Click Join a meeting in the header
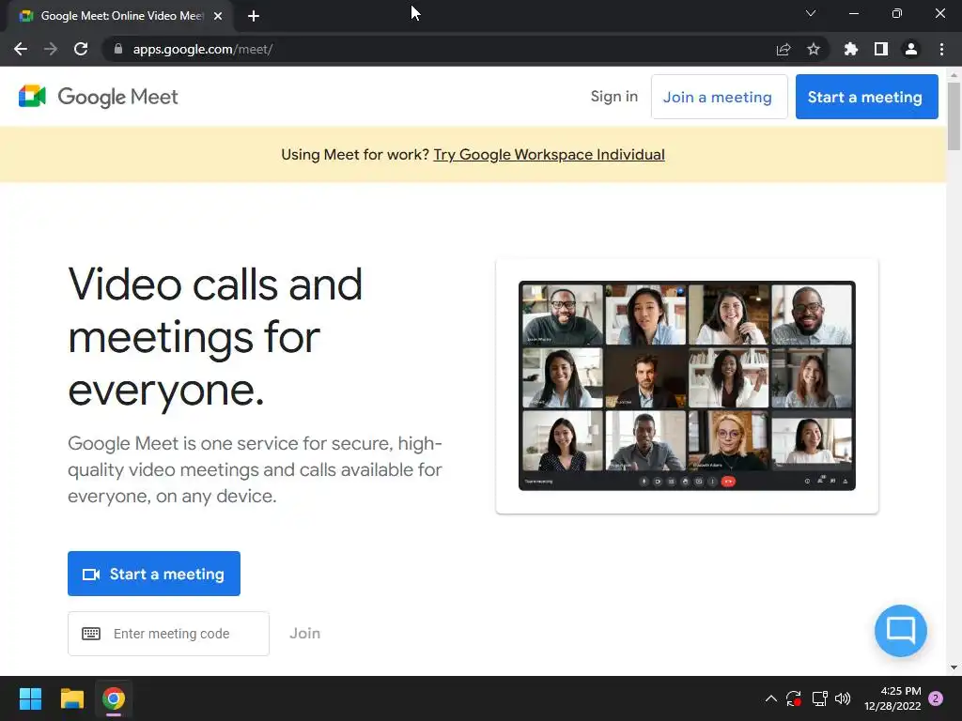962x721 pixels. pos(719,97)
